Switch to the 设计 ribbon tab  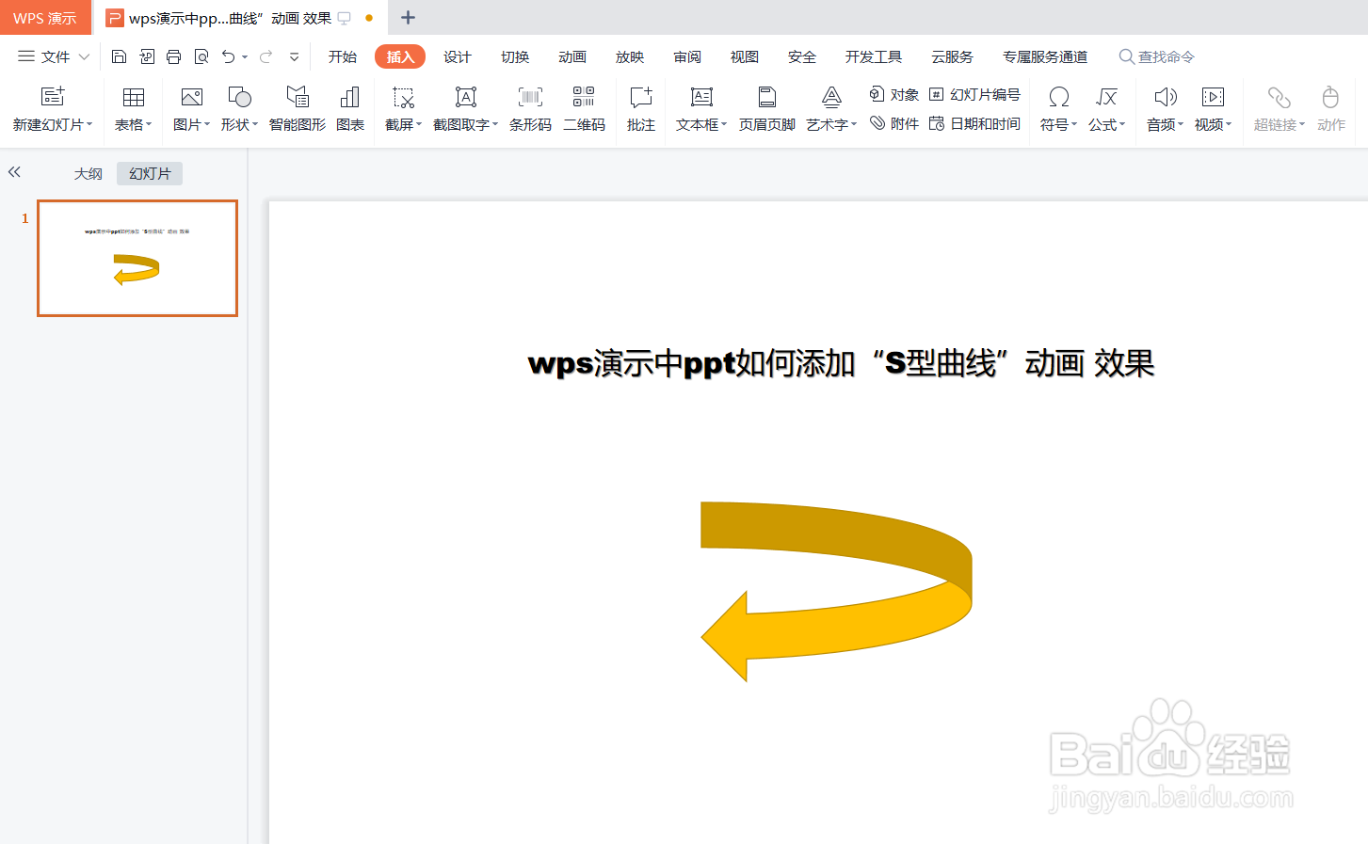458,56
